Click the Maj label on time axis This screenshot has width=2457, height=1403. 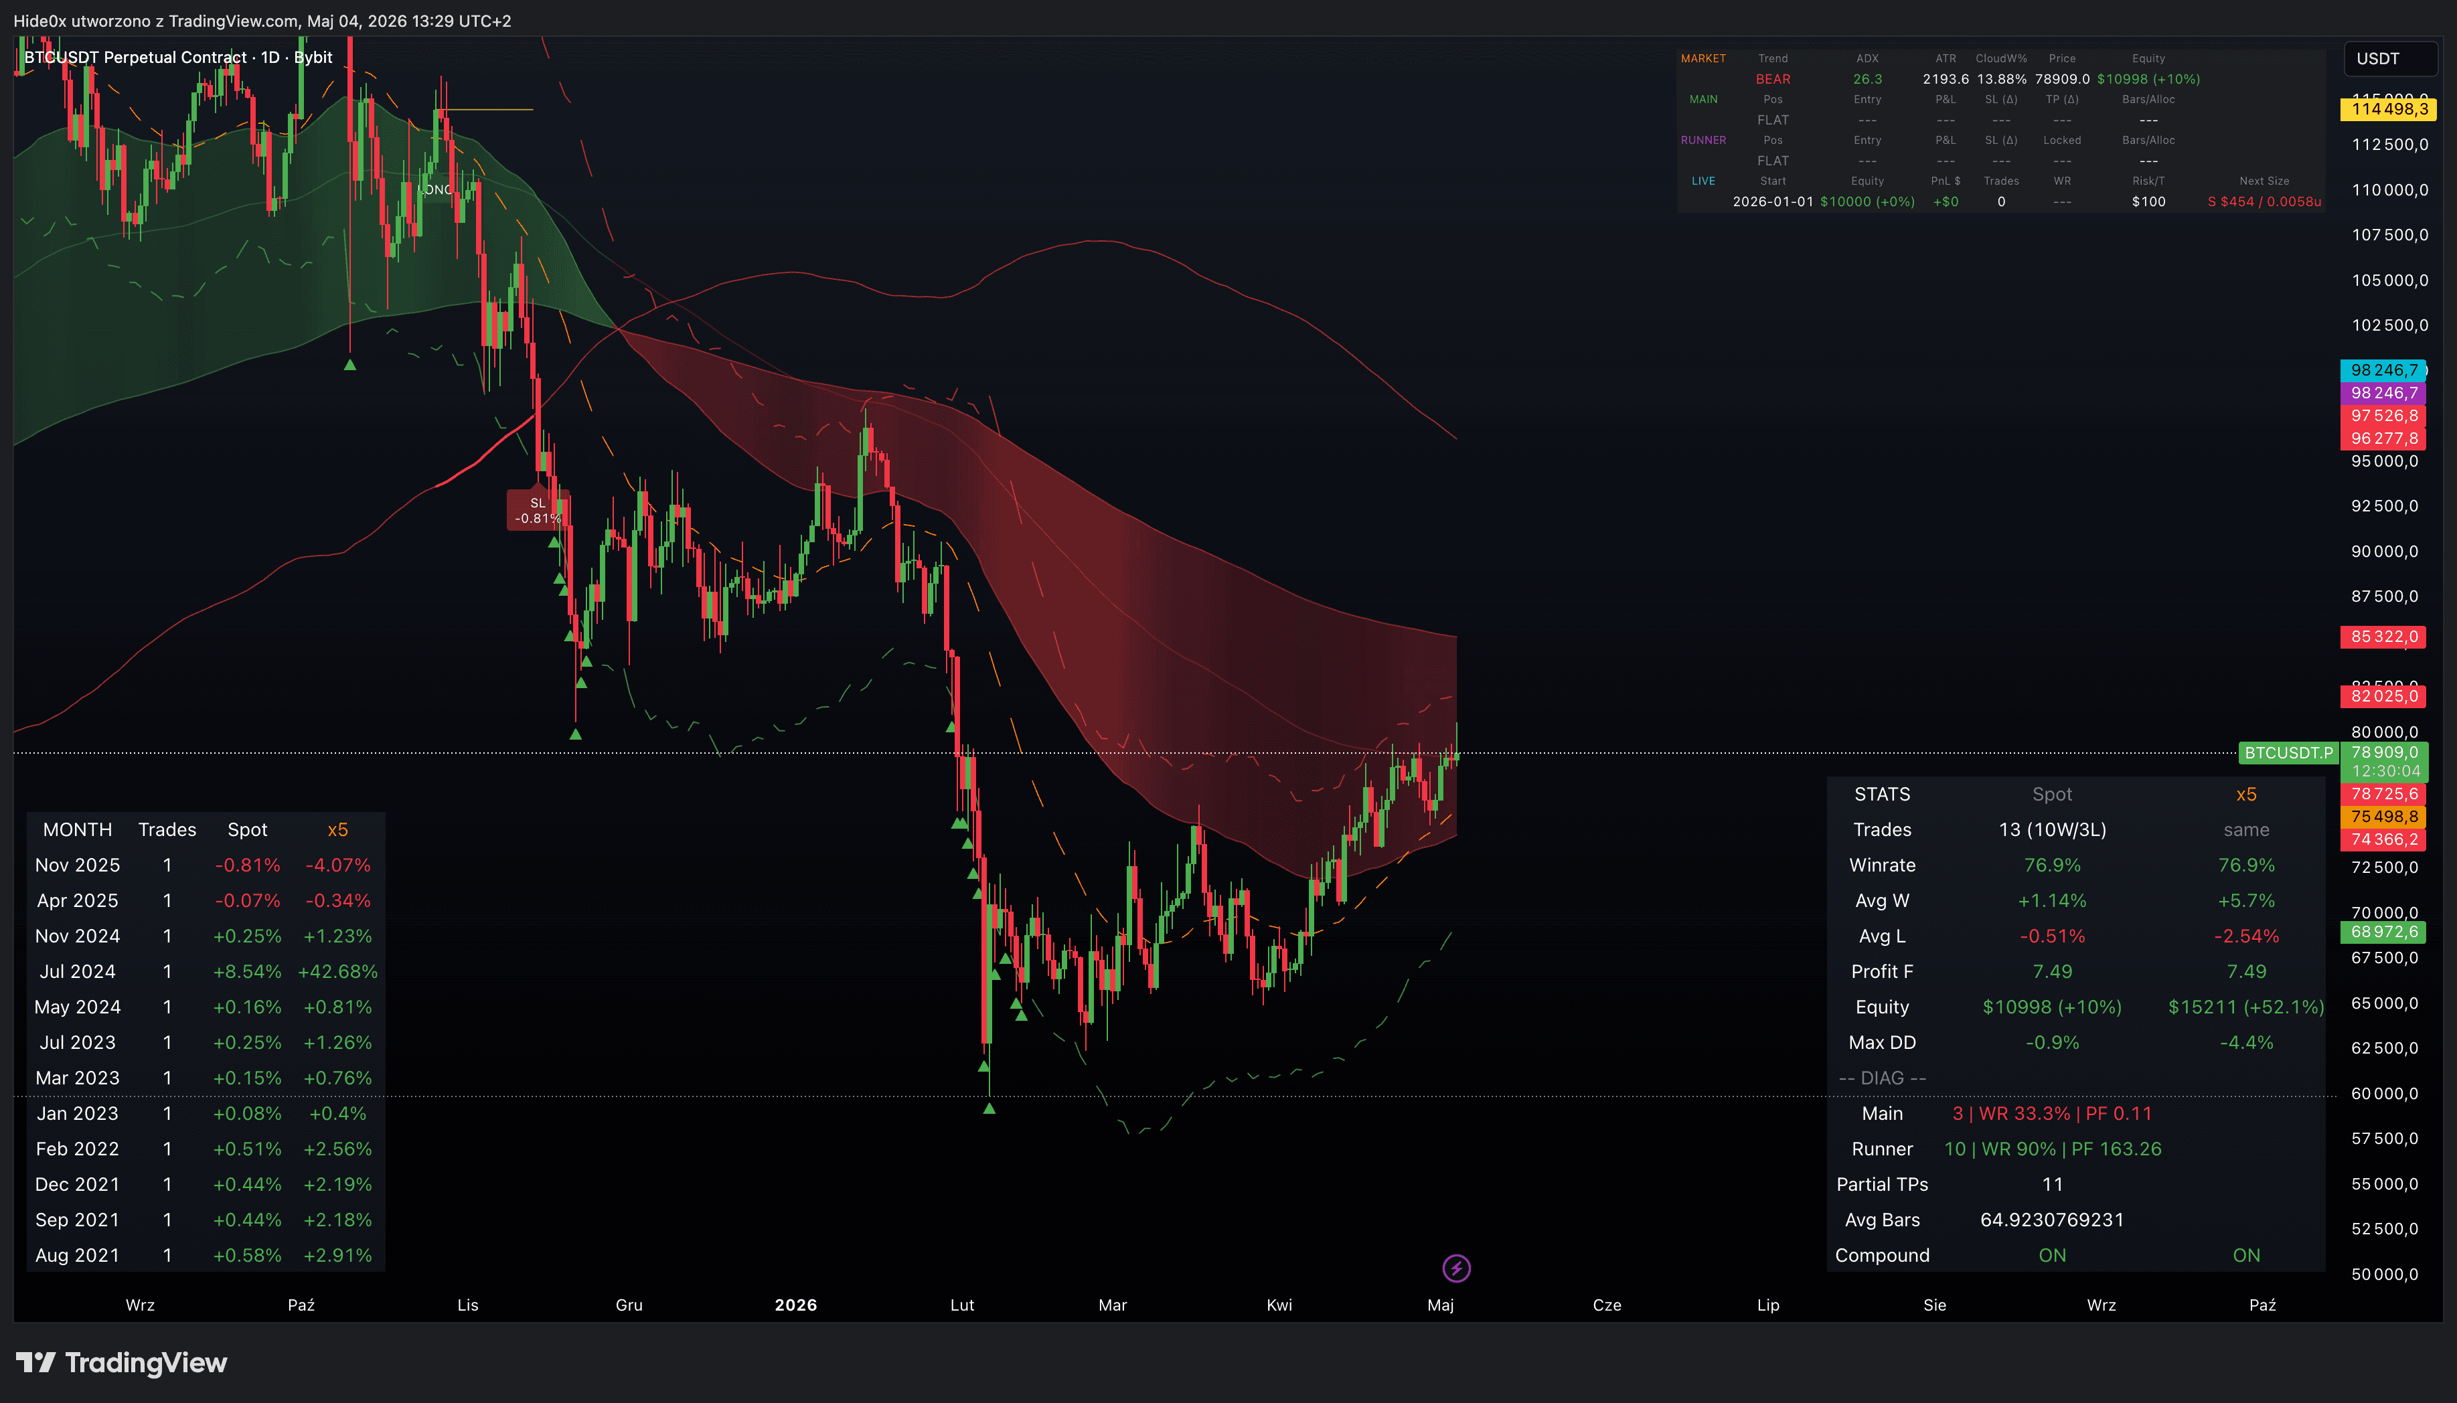click(1439, 1305)
